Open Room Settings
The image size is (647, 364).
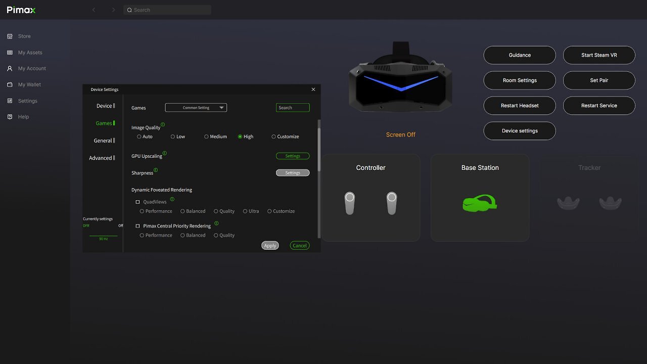point(520,80)
